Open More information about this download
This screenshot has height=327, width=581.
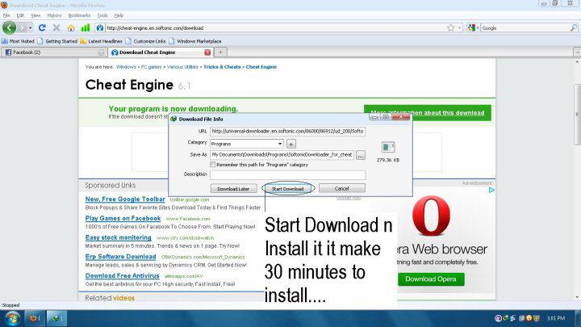click(x=428, y=113)
